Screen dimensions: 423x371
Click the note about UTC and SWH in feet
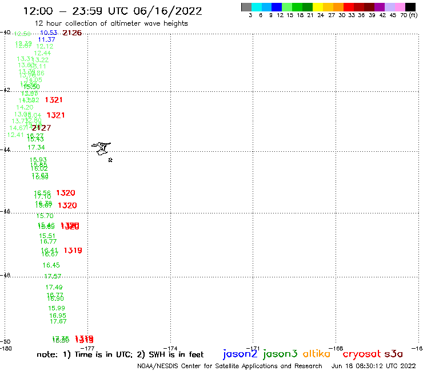point(120,354)
